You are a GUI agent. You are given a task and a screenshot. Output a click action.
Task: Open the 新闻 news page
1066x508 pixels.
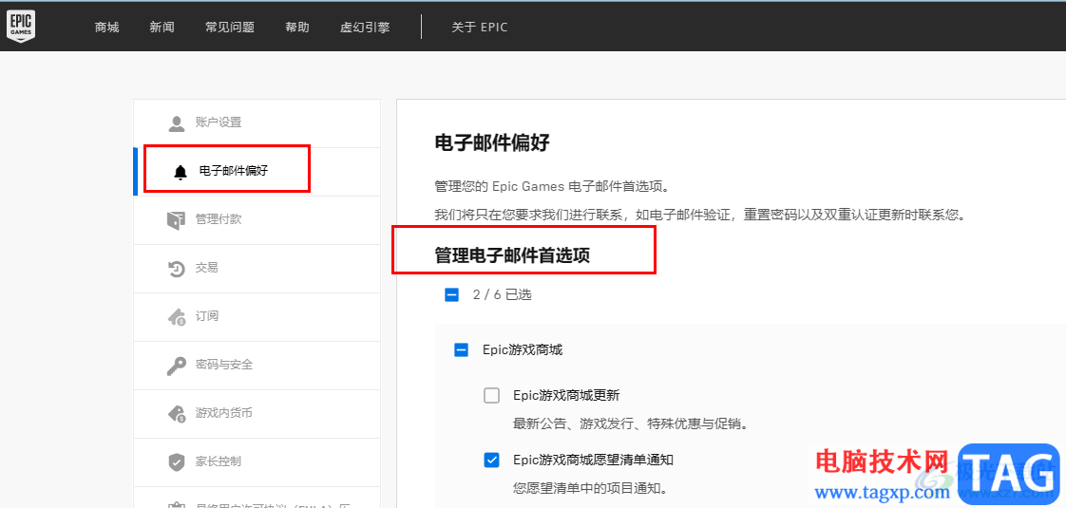point(162,28)
